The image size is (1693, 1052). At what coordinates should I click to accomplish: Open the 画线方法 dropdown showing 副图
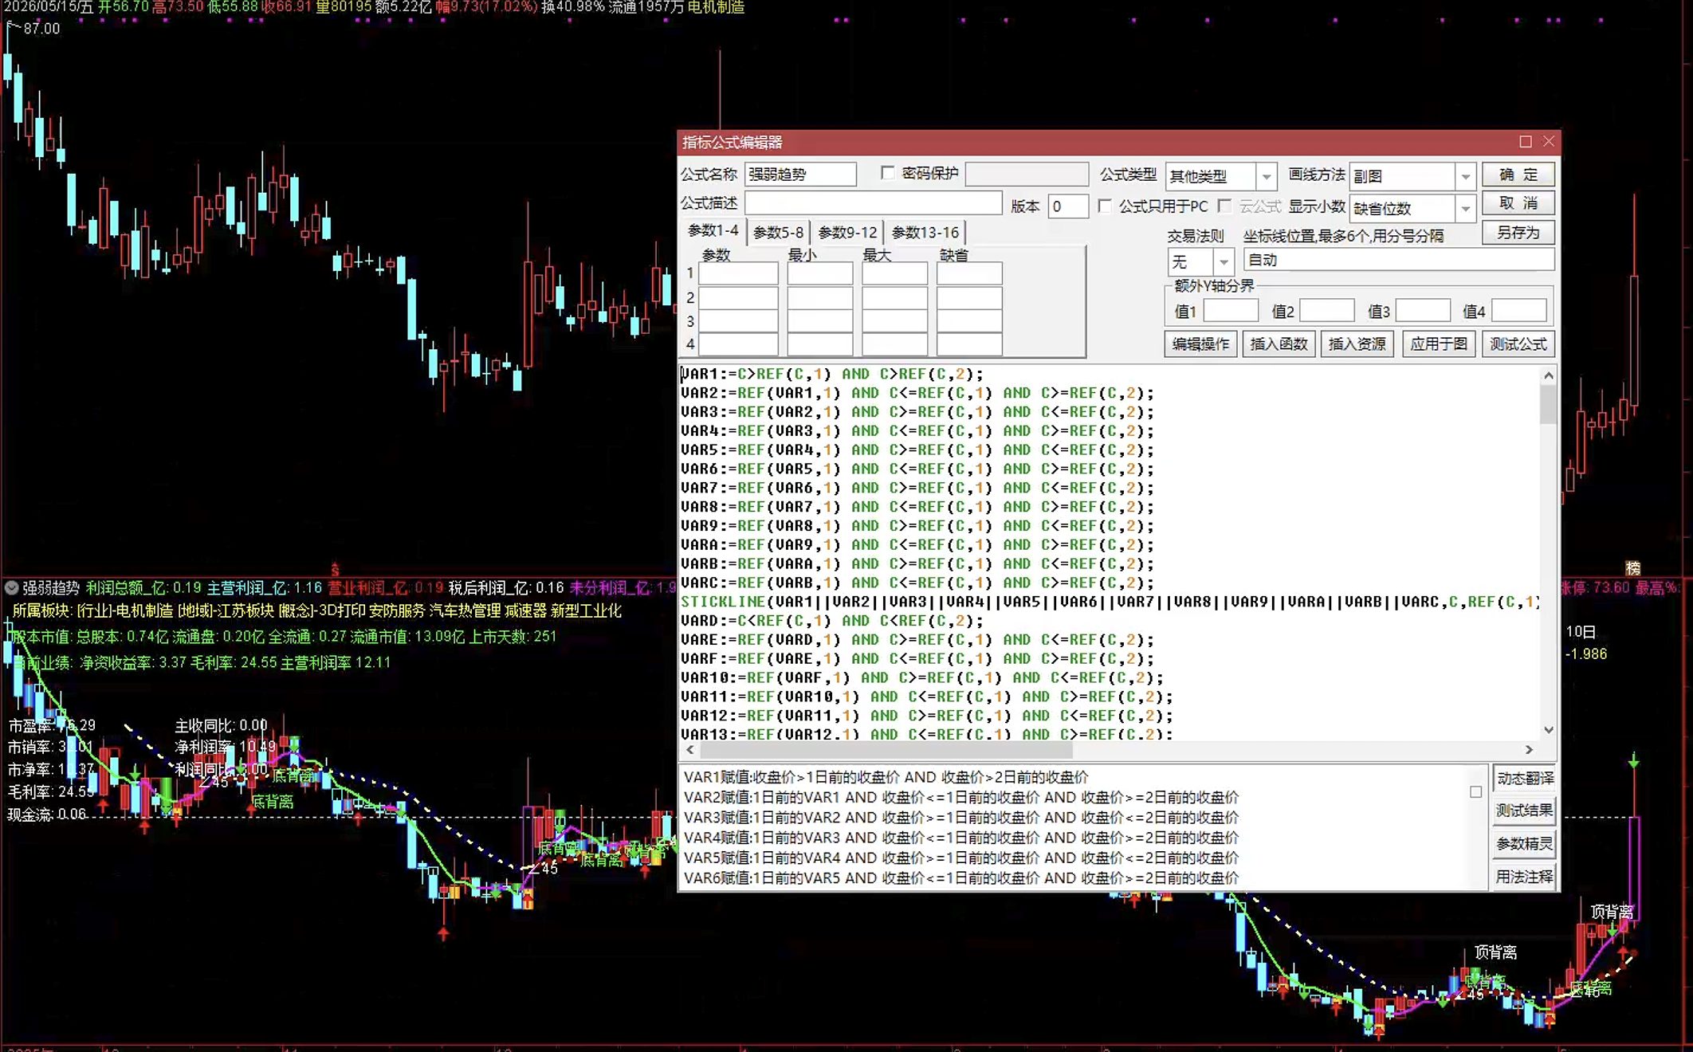[x=1465, y=176]
